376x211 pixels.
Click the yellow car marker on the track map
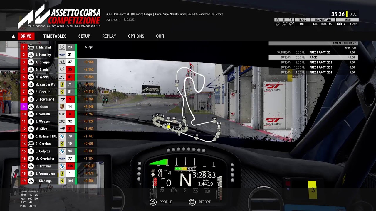point(169,127)
